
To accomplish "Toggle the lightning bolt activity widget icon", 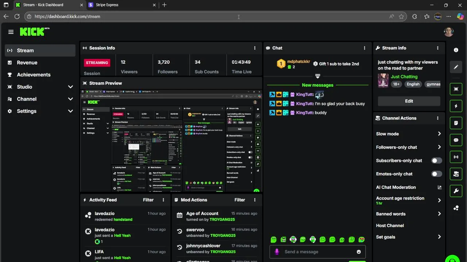I will [456, 106].
